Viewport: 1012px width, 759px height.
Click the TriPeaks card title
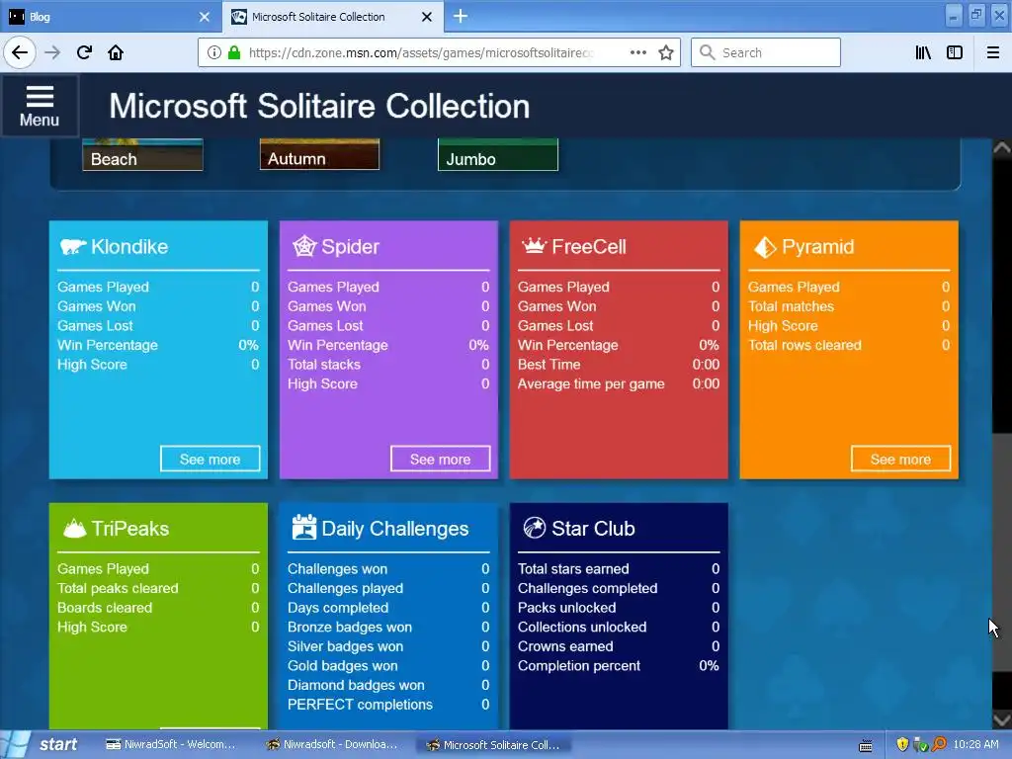click(129, 529)
